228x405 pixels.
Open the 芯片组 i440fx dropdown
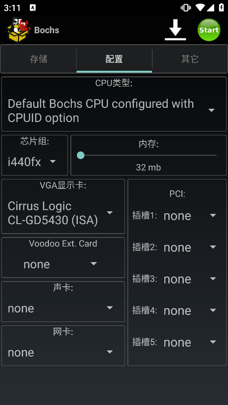click(x=35, y=162)
